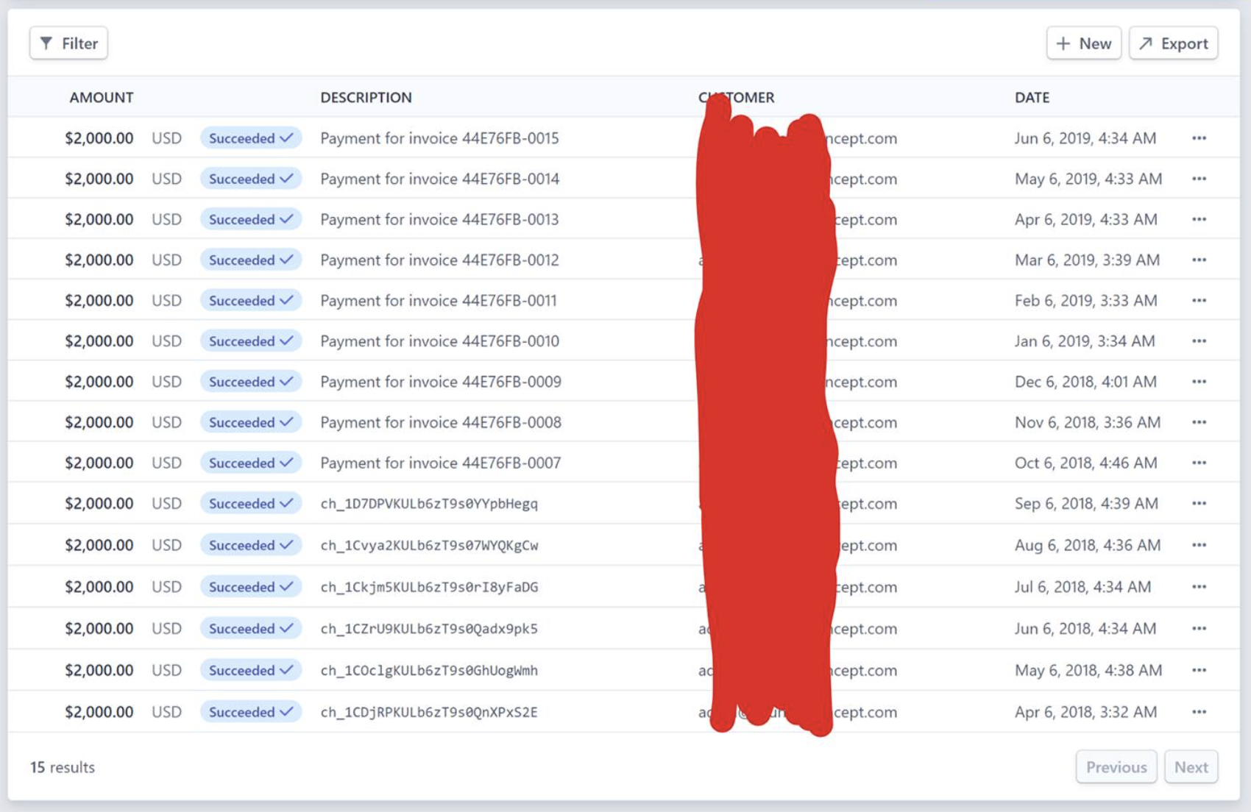This screenshot has width=1251, height=812.
Task: Click the DATE column header
Action: click(x=1032, y=97)
